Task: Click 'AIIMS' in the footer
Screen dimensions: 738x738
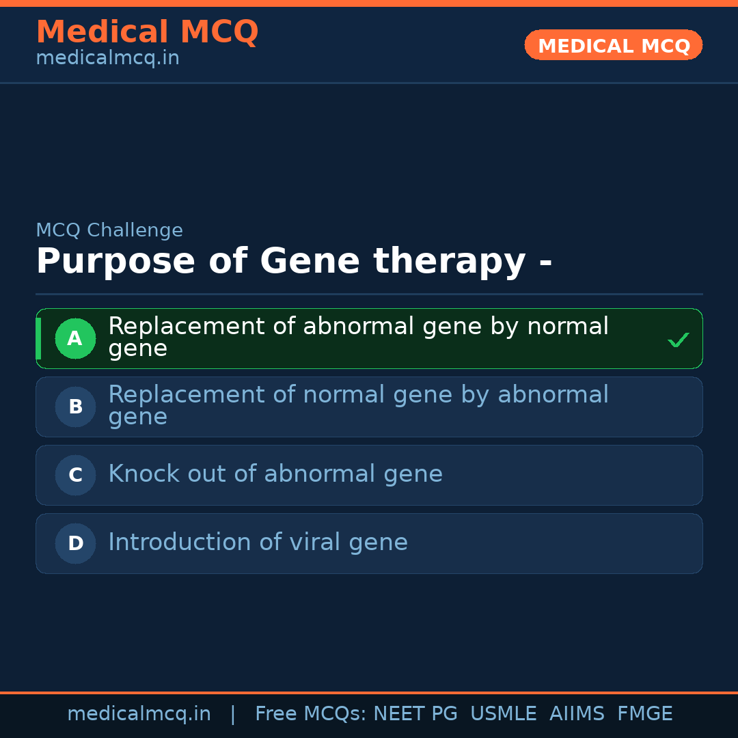Action: tap(577, 714)
